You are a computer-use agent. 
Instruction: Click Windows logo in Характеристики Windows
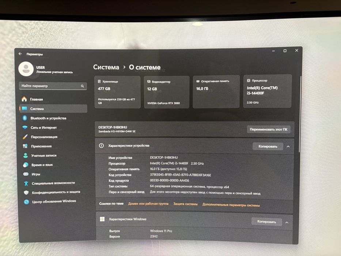[102, 219]
